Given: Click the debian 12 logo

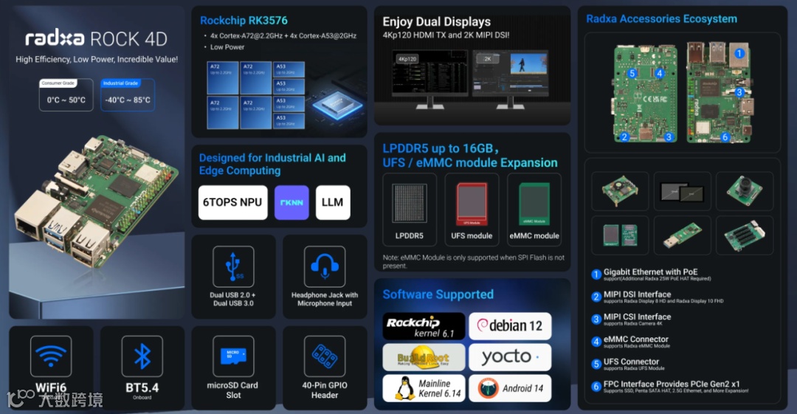Looking at the screenshot, I should coord(510,326).
